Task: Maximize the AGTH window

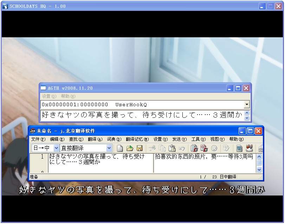Action: pos(238,88)
